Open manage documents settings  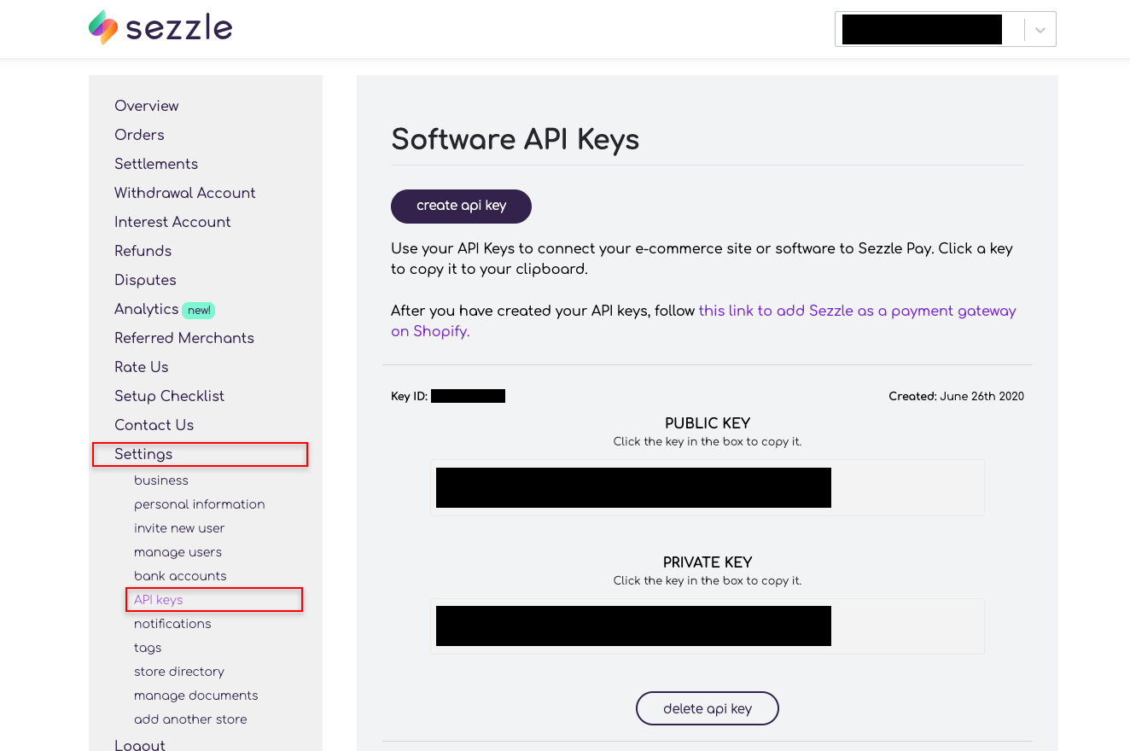click(196, 696)
